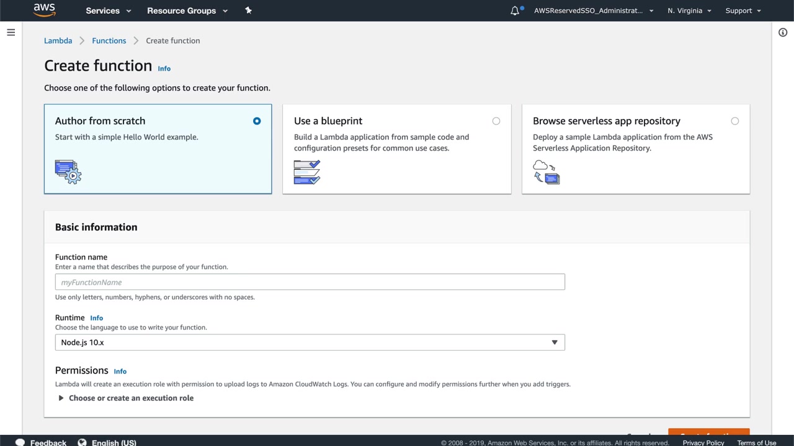Select the Author from scratch radio button

coord(257,121)
